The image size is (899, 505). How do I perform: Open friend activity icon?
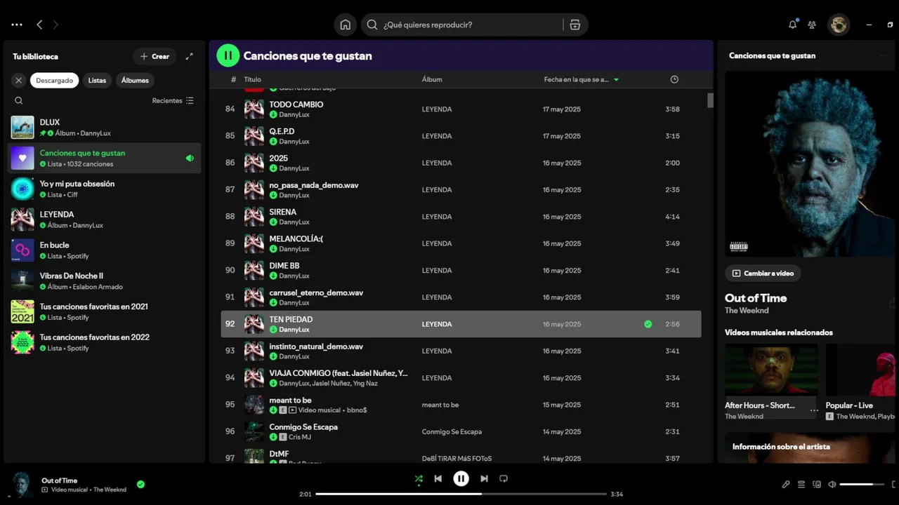pyautogui.click(x=812, y=25)
